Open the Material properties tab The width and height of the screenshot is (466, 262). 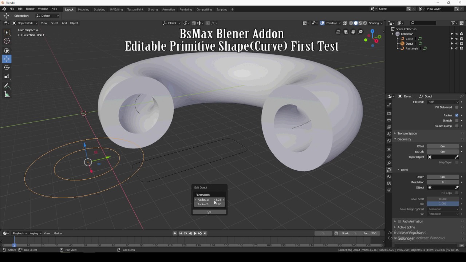click(x=389, y=177)
